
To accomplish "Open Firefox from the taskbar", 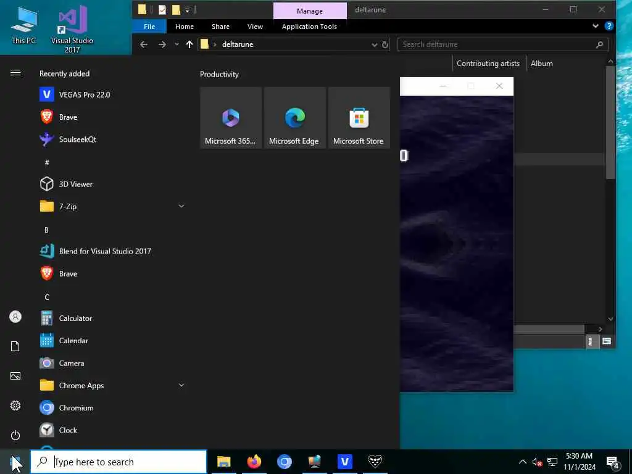I will point(254,462).
